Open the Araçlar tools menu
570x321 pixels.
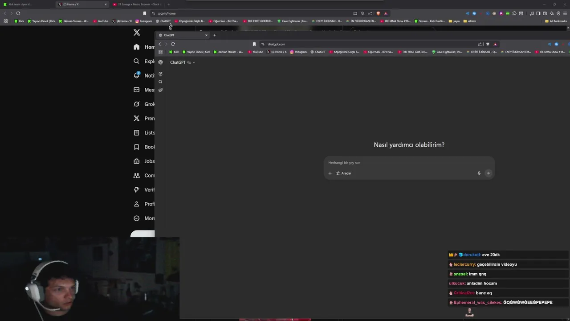tap(344, 173)
